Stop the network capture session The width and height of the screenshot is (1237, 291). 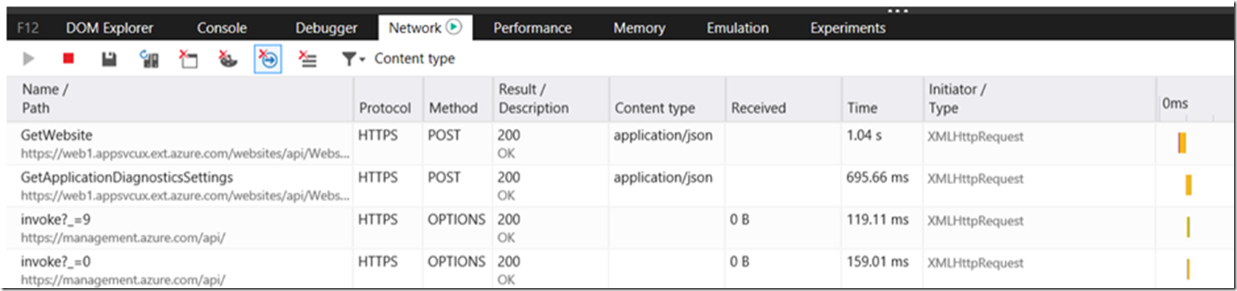69,59
